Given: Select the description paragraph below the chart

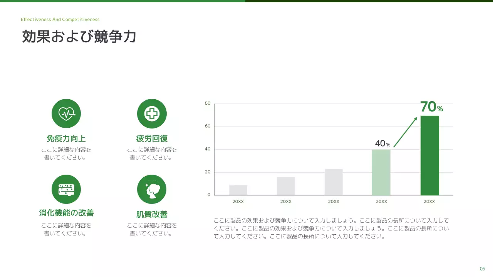Looking at the screenshot, I should pyautogui.click(x=331, y=229).
